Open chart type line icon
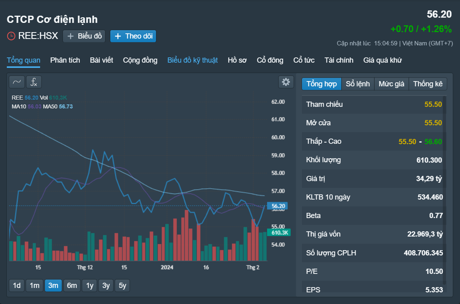The image size is (460, 304). (x=17, y=82)
